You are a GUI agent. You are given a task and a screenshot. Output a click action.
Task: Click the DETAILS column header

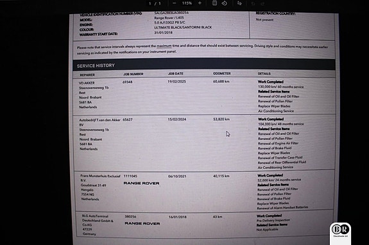(264, 74)
